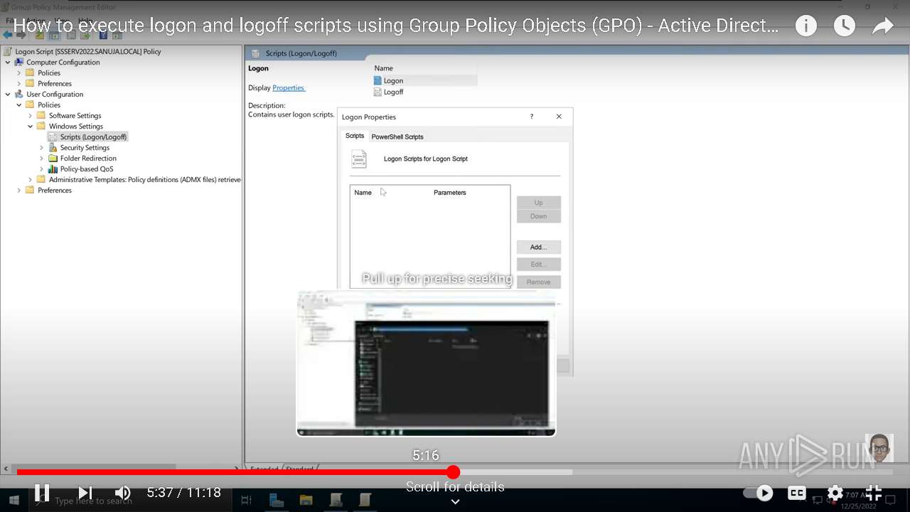The image size is (910, 512).
Task: Click the Extended tab at bottom
Action: (x=264, y=469)
